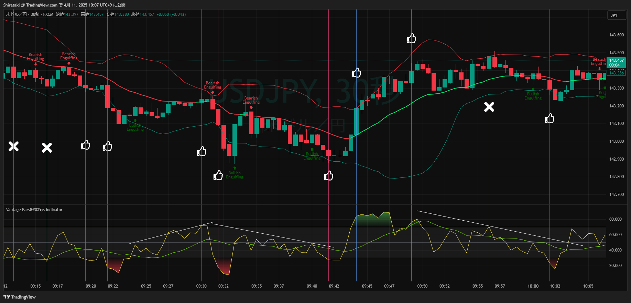Screen dimensions: 631x303
Task: Select the rising white trendline in the indicator pane
Action: pyautogui.click(x=171, y=233)
